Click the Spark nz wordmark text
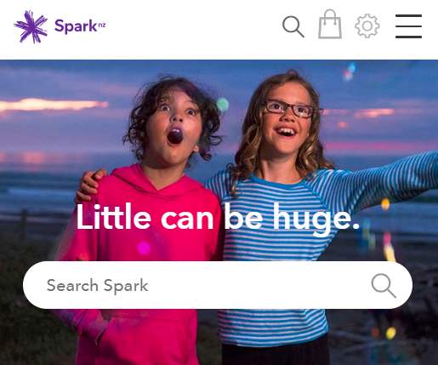Viewport: 438px width, 365px height. tap(80, 26)
